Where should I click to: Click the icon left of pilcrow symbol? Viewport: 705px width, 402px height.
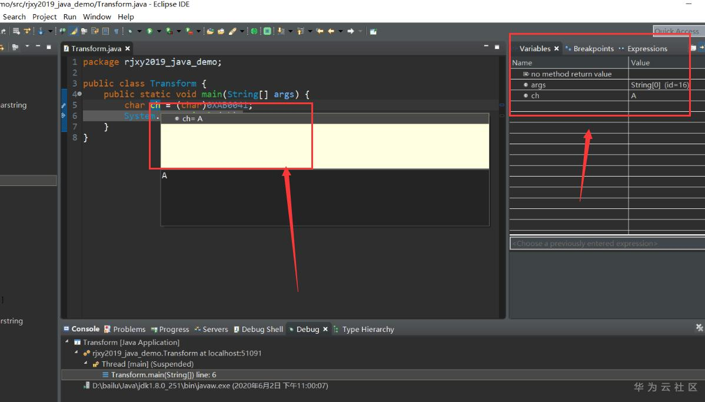pos(105,31)
